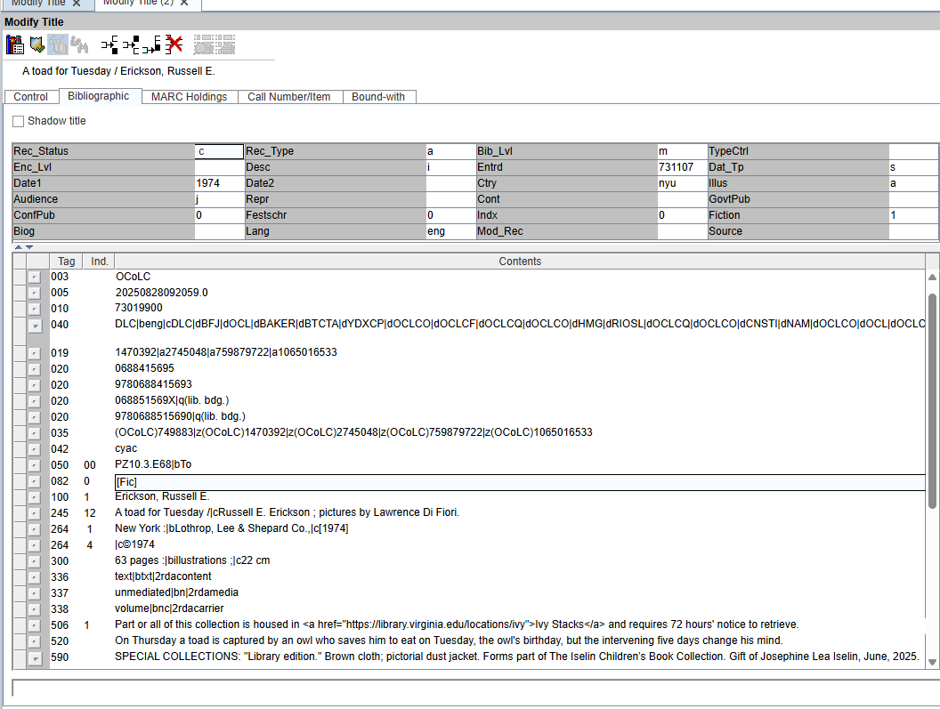940x709 pixels.
Task: Open the row menu for tag 003
Action: pos(34,277)
